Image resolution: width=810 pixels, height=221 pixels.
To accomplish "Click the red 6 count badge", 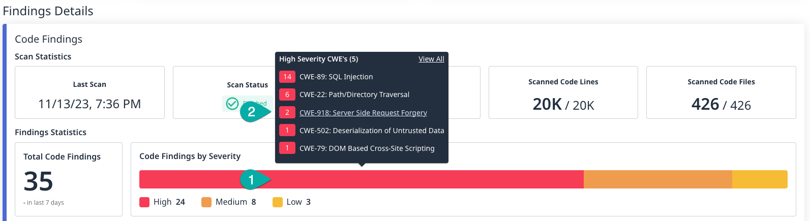I will (287, 94).
